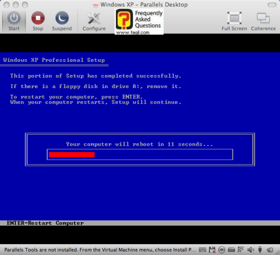Click the shared folders status icon
Screen dimensions: 280x255
[270, 250]
